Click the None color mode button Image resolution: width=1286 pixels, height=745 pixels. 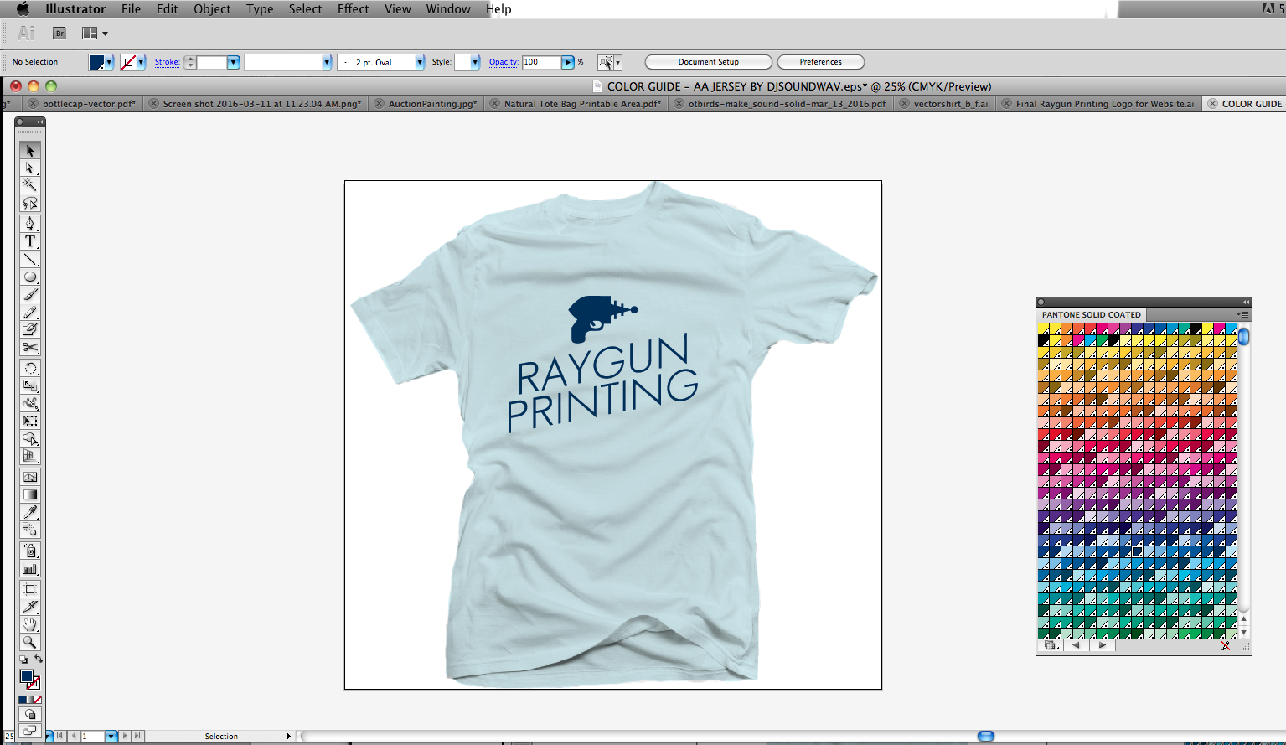coord(38,700)
